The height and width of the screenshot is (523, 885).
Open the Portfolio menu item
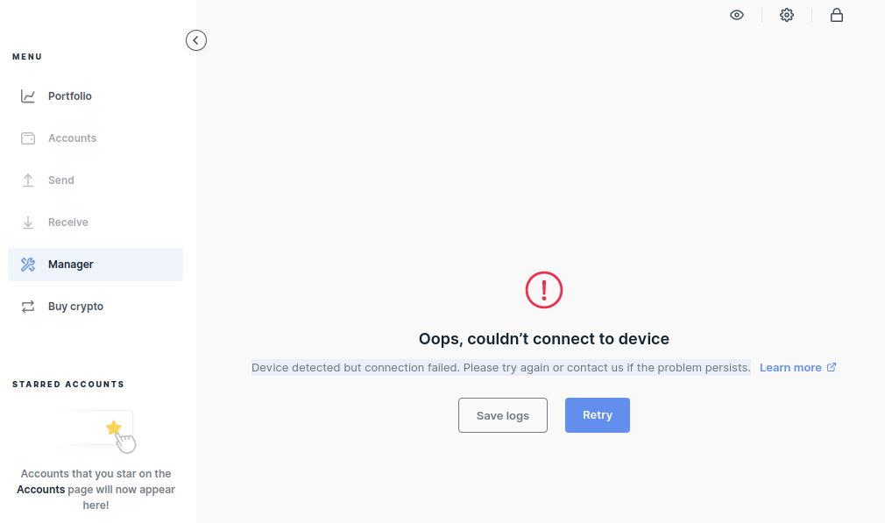(x=70, y=96)
